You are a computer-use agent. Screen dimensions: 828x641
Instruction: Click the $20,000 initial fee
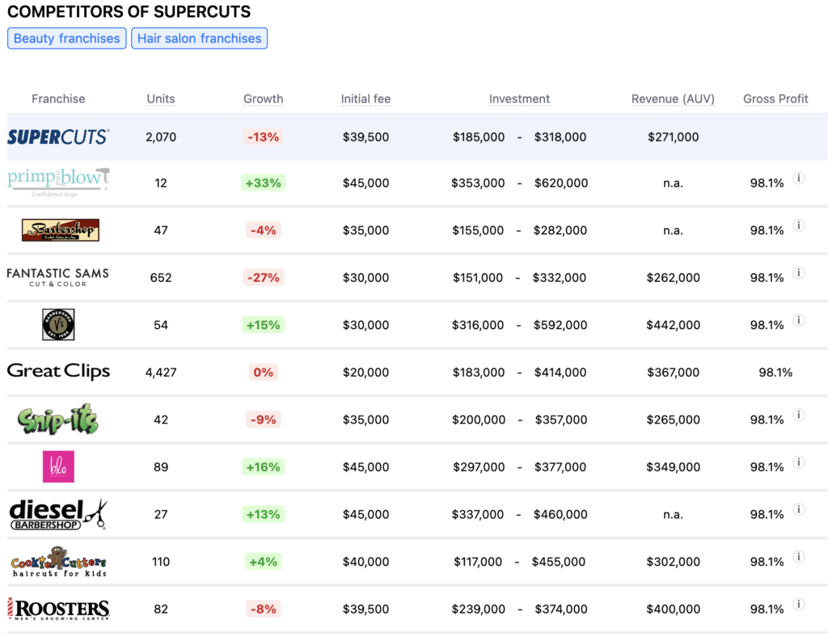pyautogui.click(x=365, y=373)
